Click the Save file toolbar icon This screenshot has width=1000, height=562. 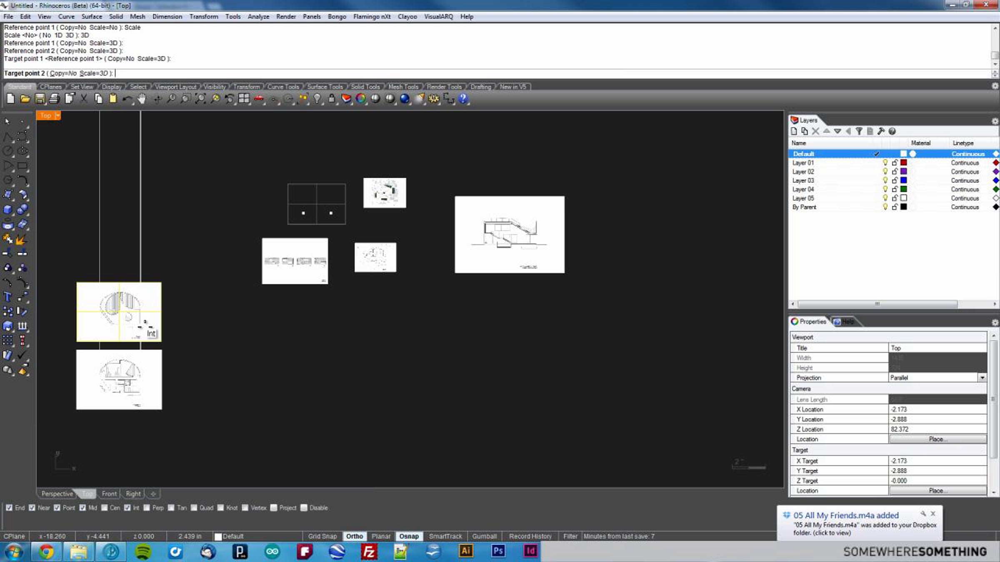[x=40, y=99]
